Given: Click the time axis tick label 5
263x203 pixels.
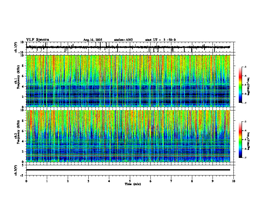Looking at the screenshot, I should [130, 181].
